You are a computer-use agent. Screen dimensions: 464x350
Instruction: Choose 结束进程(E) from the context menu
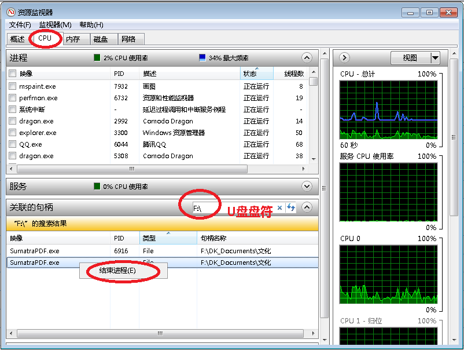(x=117, y=271)
